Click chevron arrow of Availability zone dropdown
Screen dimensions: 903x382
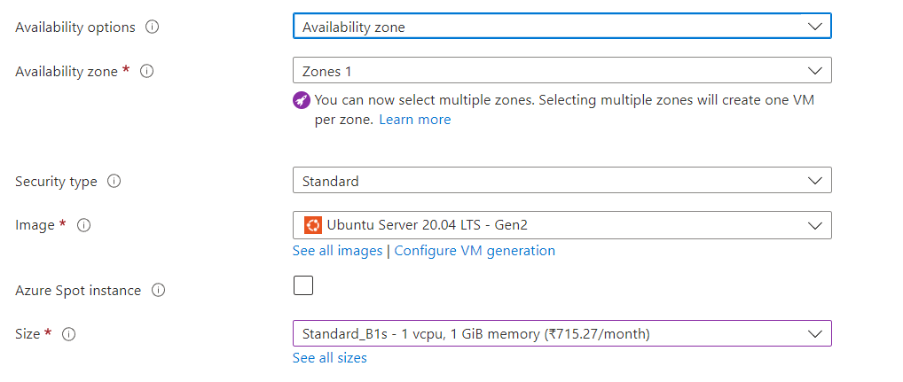click(815, 71)
